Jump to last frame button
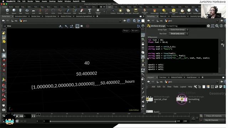Image resolution: width=228 pixels, height=128 pixels. pyautogui.click(x=21, y=116)
